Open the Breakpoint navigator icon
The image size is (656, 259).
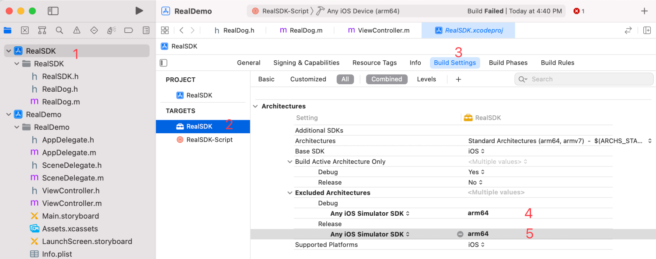tap(129, 30)
